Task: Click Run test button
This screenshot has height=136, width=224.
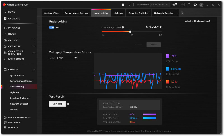Action: tap(57, 104)
